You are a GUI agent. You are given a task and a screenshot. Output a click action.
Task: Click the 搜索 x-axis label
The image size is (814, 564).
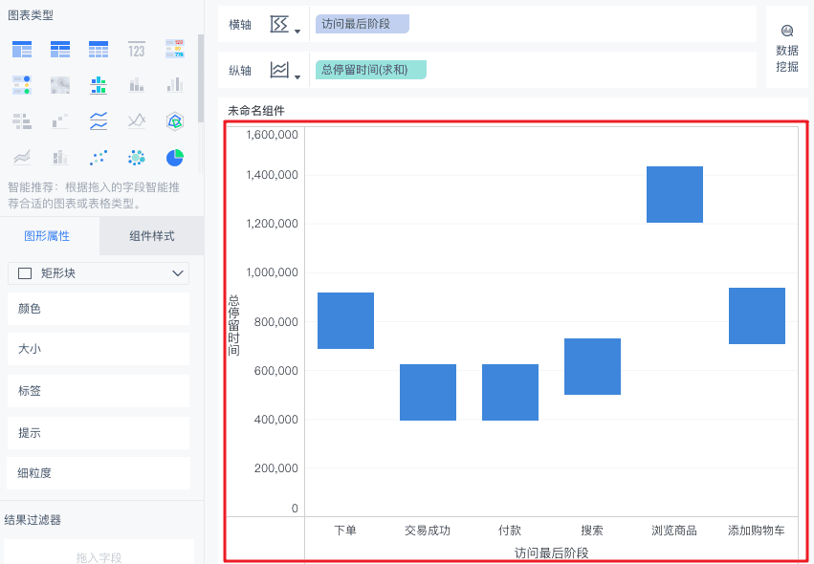click(x=592, y=531)
